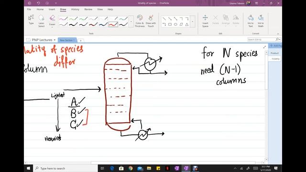The image size is (306, 172).
Task: Click the Back arrow in title bar
Action: (30, 3)
